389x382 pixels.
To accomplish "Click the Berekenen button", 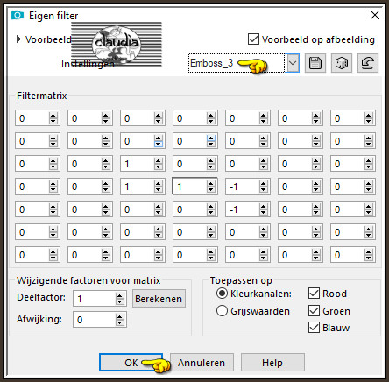I will (159, 299).
